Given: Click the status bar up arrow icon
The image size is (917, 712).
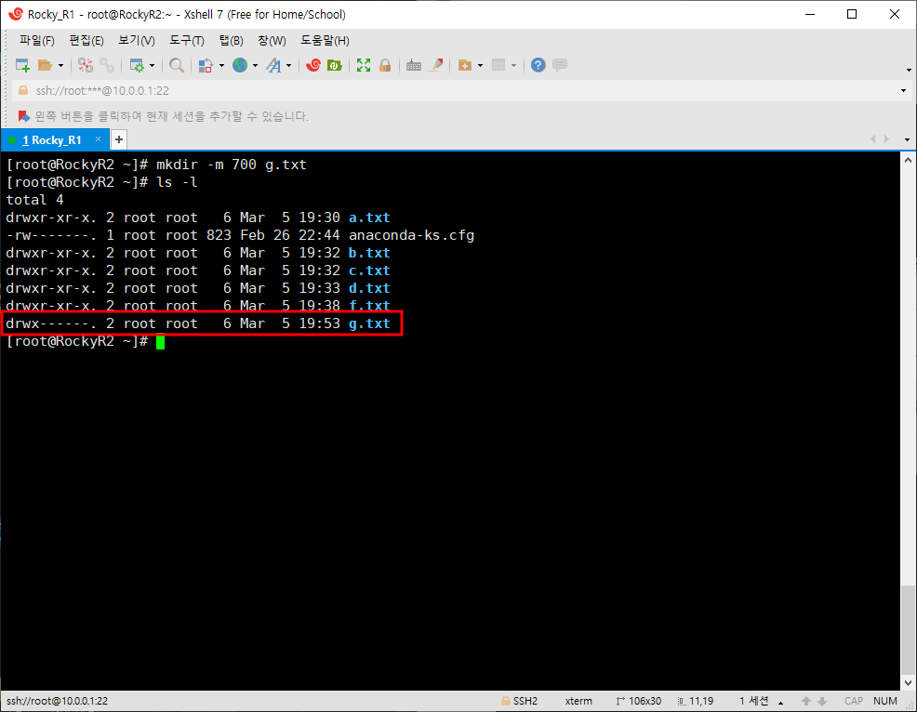Looking at the screenshot, I should point(806,701).
